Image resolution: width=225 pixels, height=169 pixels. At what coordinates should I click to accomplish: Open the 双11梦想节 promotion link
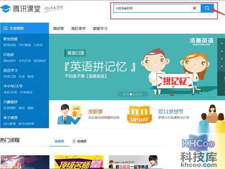(x=171, y=112)
